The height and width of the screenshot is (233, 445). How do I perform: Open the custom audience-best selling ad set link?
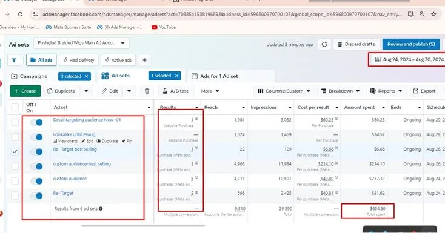[82, 164]
